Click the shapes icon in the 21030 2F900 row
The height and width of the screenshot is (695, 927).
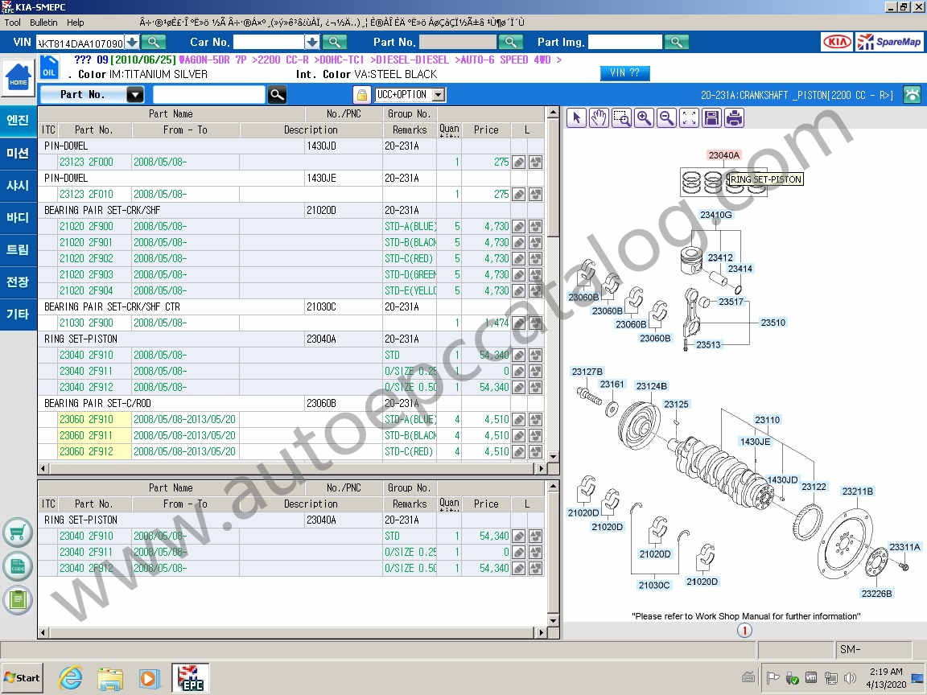coord(536,323)
